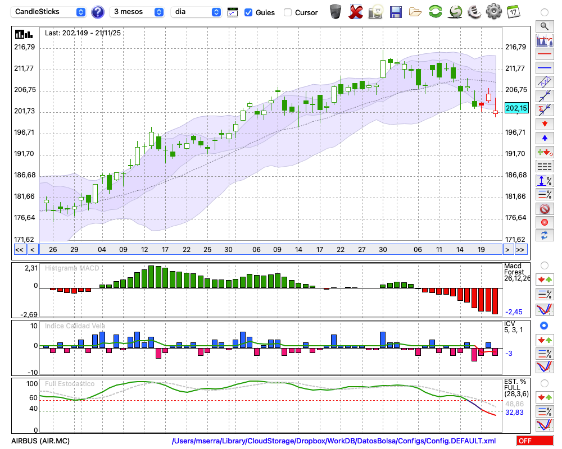Click the >> jump-to-end button
This screenshot has height=449, width=562.
tap(520, 250)
